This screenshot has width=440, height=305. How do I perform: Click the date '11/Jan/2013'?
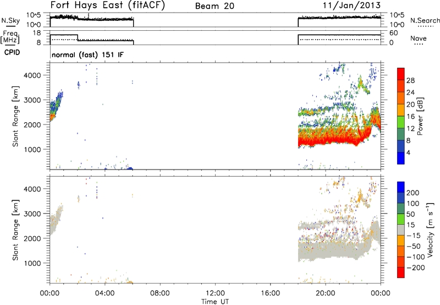coord(351,6)
